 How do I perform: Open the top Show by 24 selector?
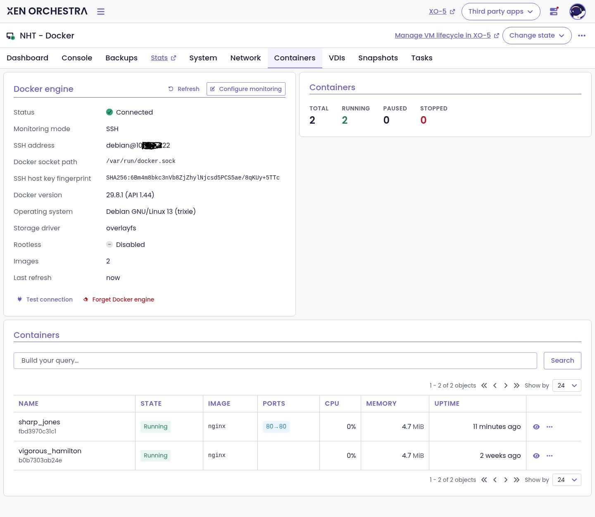click(x=566, y=385)
